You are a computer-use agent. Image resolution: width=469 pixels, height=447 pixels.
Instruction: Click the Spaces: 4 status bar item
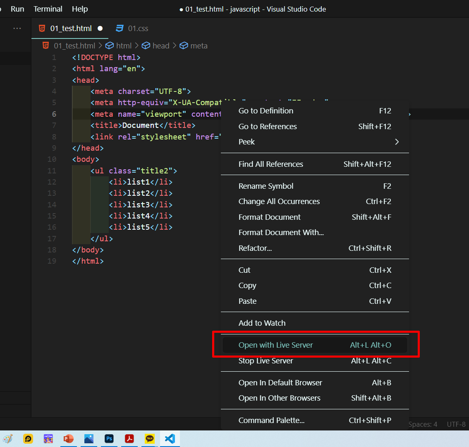(423, 424)
